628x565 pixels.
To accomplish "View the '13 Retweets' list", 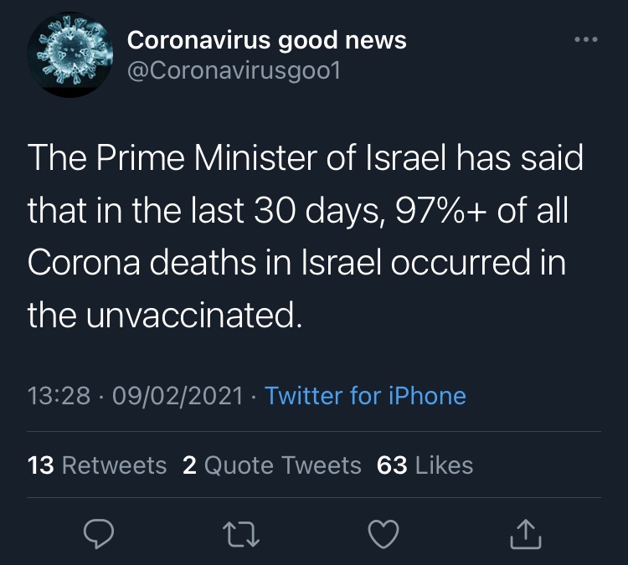I will pos(97,465).
